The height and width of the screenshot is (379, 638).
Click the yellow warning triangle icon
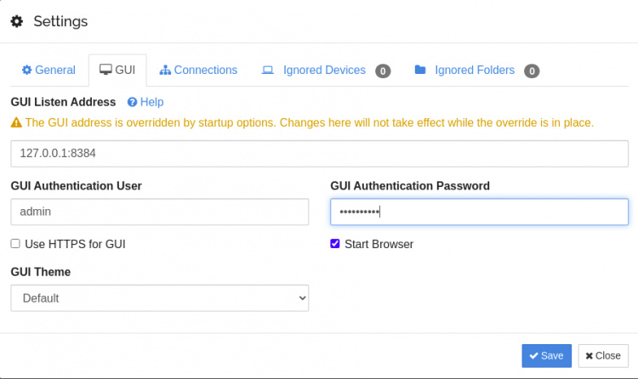tap(16, 122)
